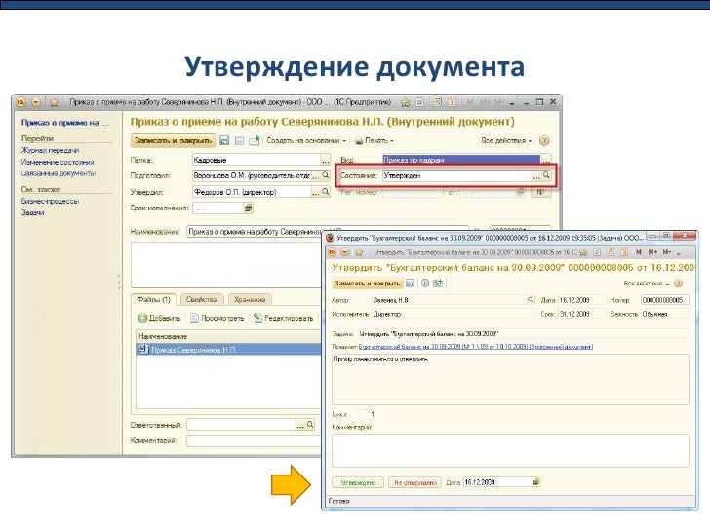Switch to the Хранение tab
The height and width of the screenshot is (532, 710).
250,299
